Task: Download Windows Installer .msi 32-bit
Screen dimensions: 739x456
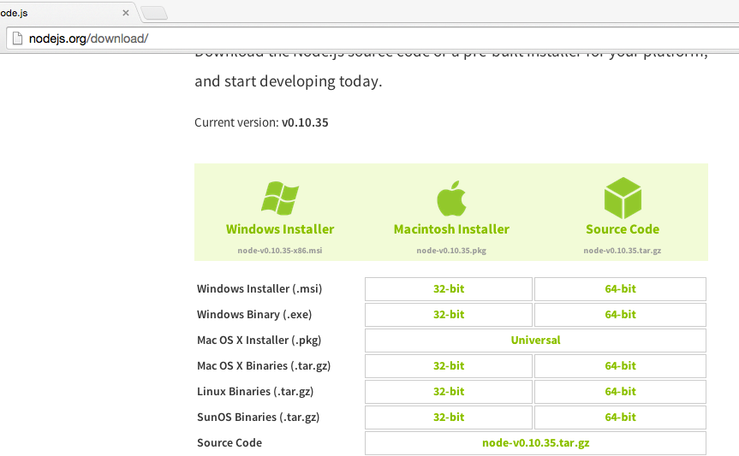Action: pos(449,289)
